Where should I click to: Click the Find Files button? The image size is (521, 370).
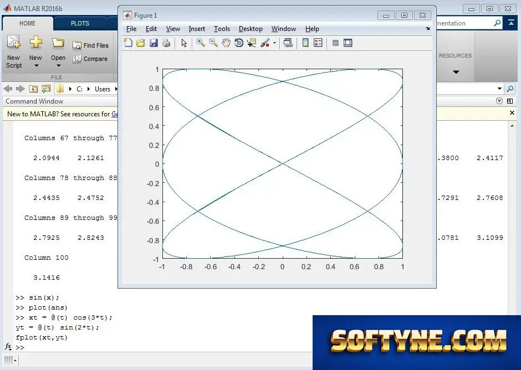tap(91, 45)
